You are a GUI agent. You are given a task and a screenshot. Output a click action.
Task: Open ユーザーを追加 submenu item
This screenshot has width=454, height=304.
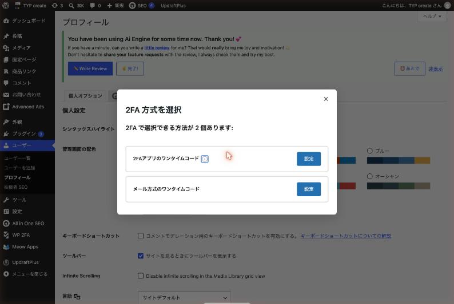point(19,168)
